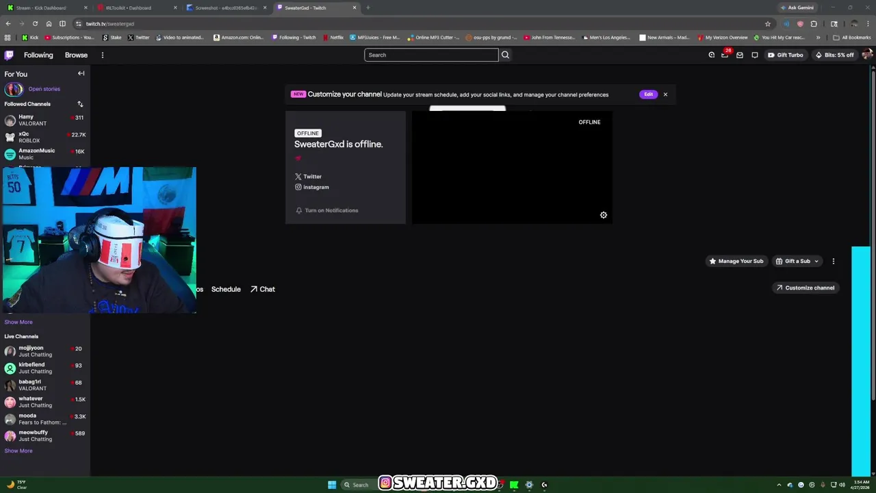Collapse the For You sidebar

81,73
